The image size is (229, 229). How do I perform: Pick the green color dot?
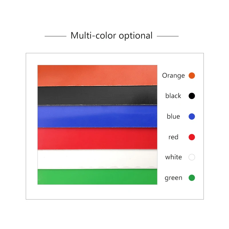click(192, 178)
